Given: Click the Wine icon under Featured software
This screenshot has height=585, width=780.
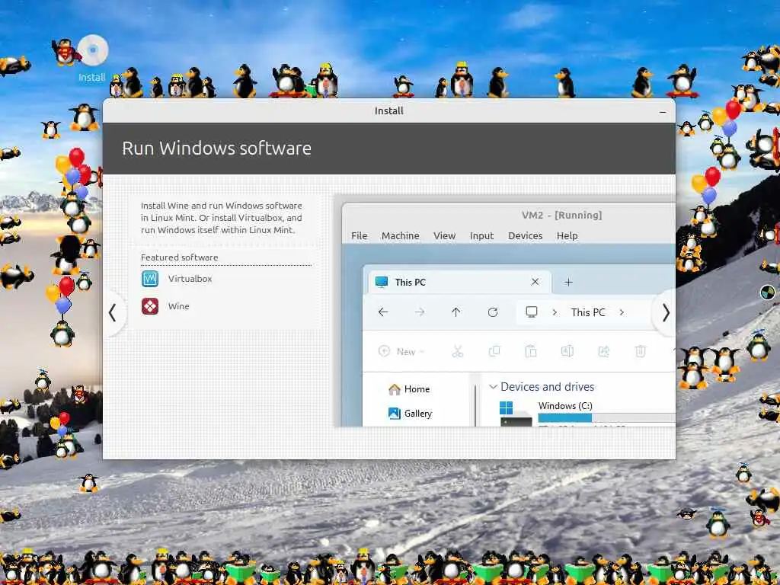Looking at the screenshot, I should tap(150, 306).
